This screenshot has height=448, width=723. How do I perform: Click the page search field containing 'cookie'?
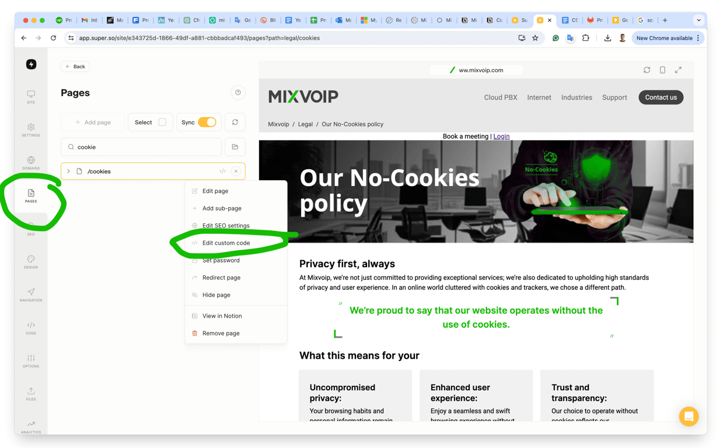coord(141,147)
